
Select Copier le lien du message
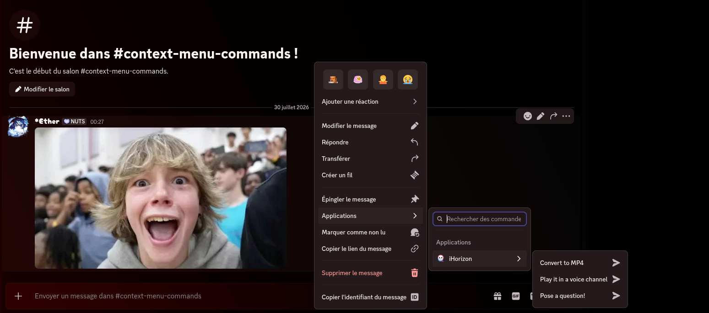coord(370,249)
